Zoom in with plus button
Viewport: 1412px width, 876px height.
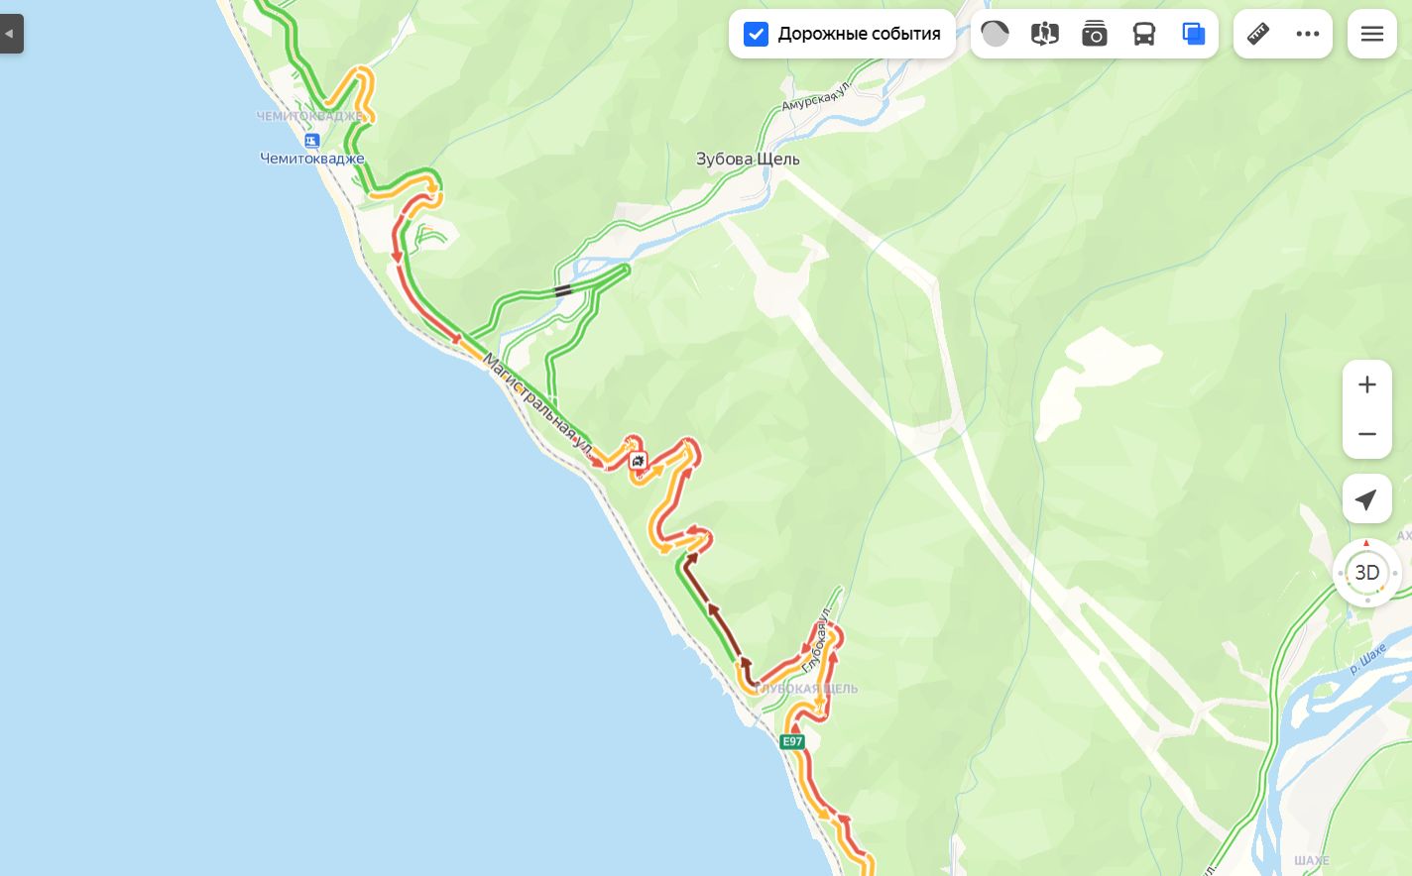pyautogui.click(x=1367, y=384)
